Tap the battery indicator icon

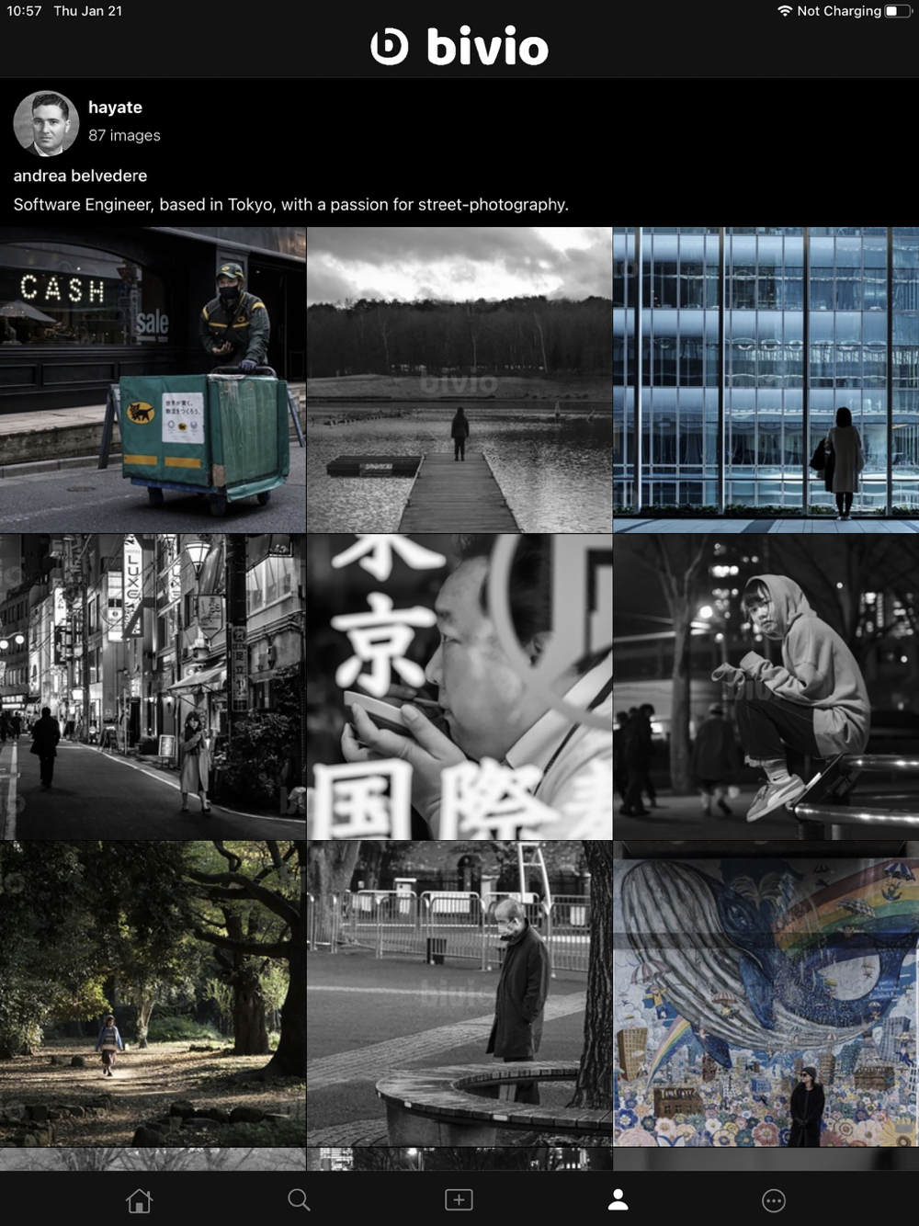coord(898,11)
